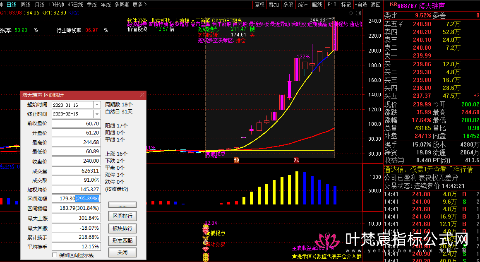Click the 买一 price 239.86

tap(422, 64)
